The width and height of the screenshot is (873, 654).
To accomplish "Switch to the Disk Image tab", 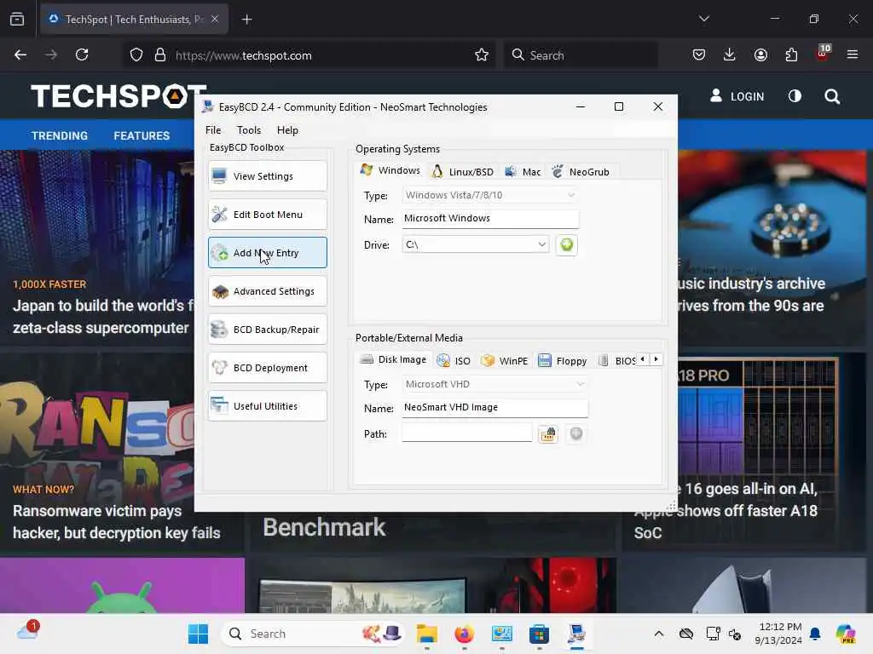I will click(393, 359).
